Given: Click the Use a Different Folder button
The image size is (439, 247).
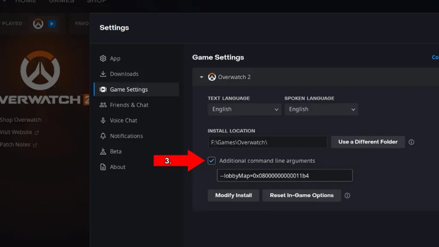Looking at the screenshot, I should (367, 142).
